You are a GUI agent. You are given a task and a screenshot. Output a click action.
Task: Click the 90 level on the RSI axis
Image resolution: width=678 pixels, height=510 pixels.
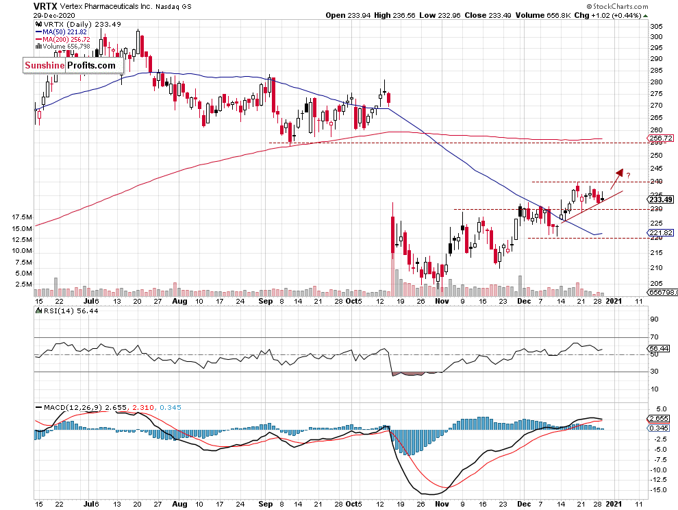tap(654, 319)
